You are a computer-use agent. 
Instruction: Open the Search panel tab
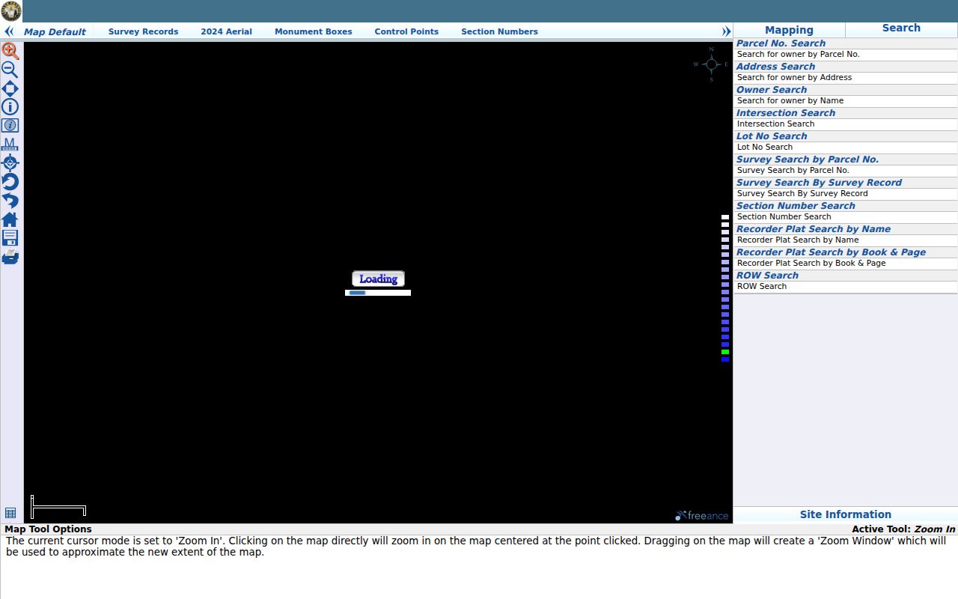click(901, 28)
